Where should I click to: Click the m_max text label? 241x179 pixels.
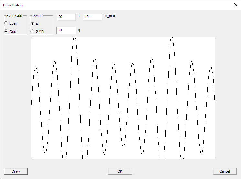[x=110, y=16]
